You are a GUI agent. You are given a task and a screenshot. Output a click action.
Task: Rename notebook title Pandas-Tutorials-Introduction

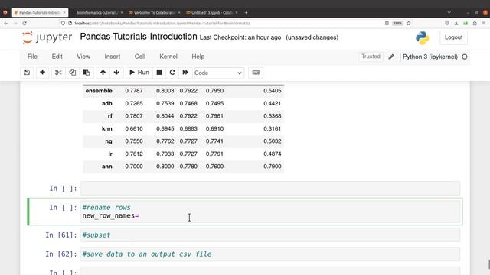[x=139, y=37]
